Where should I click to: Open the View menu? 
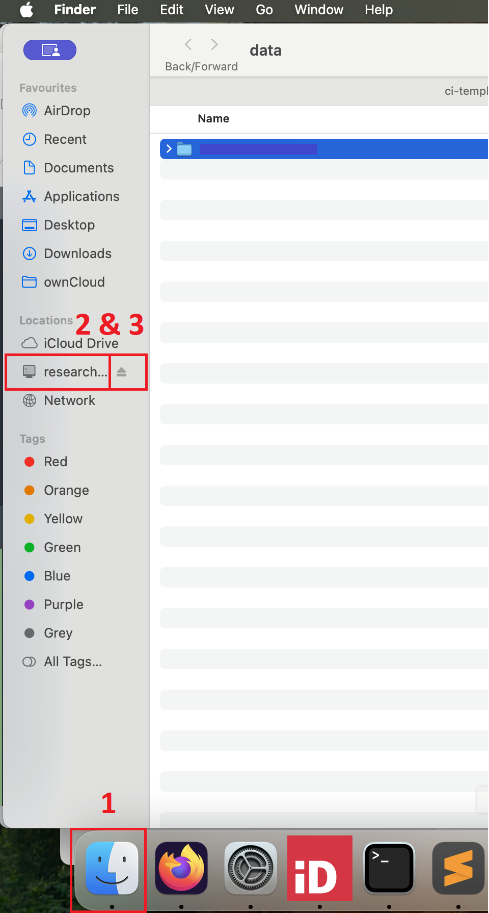coord(220,10)
